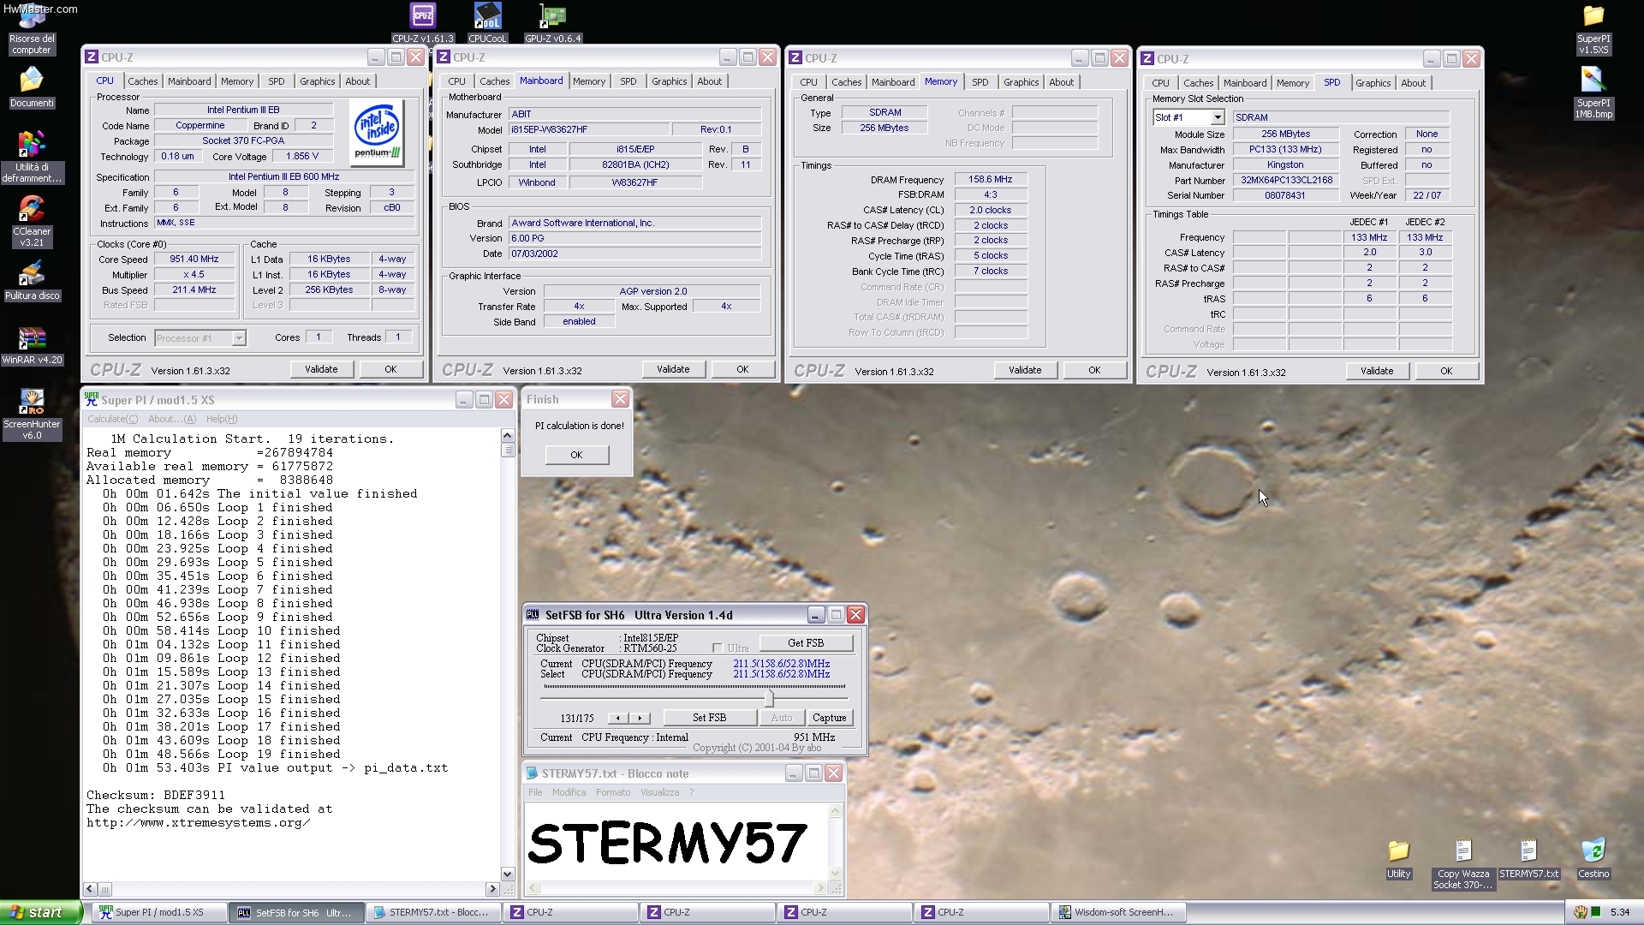Click Get FSB button
The image size is (1644, 925).
806,643
